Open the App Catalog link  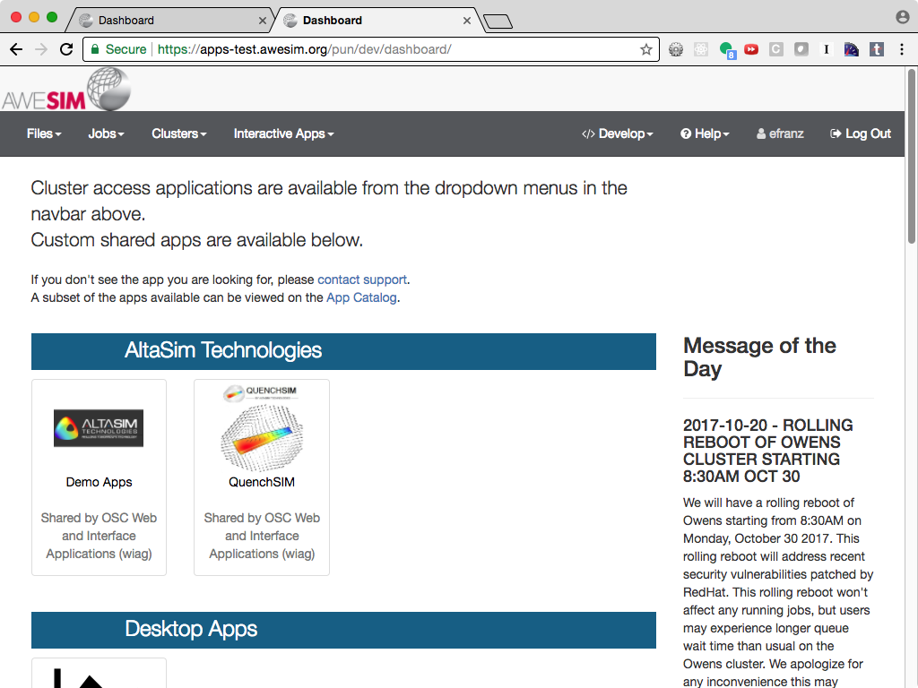click(361, 297)
